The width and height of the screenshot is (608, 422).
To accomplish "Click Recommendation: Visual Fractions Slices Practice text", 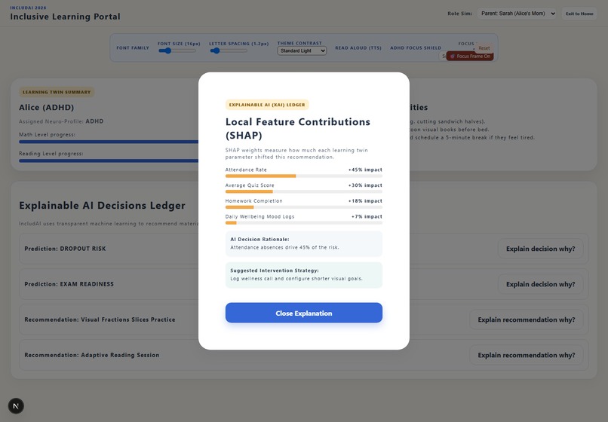I will coord(100,320).
